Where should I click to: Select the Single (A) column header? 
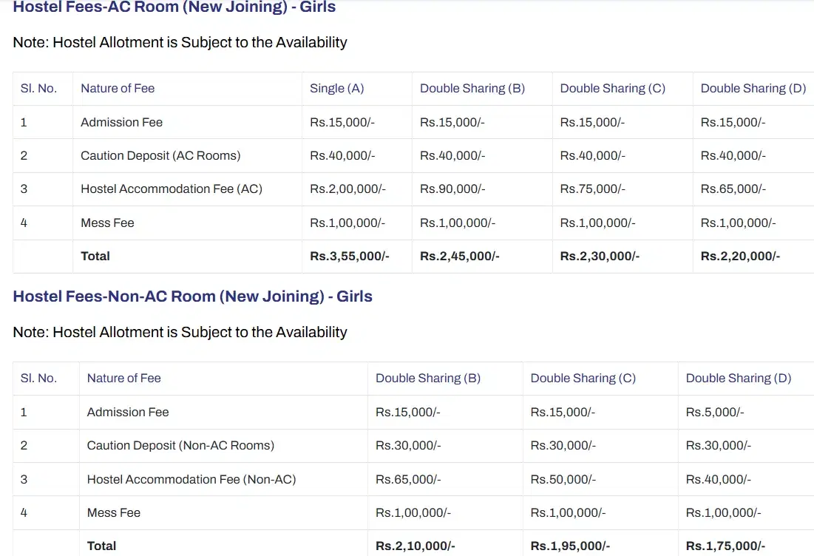[336, 88]
